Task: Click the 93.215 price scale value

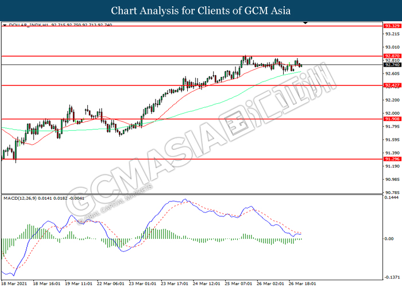Action: tap(392, 34)
